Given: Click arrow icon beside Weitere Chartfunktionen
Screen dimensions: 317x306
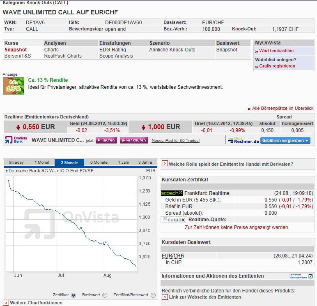Looking at the screenshot, I should (6, 303).
